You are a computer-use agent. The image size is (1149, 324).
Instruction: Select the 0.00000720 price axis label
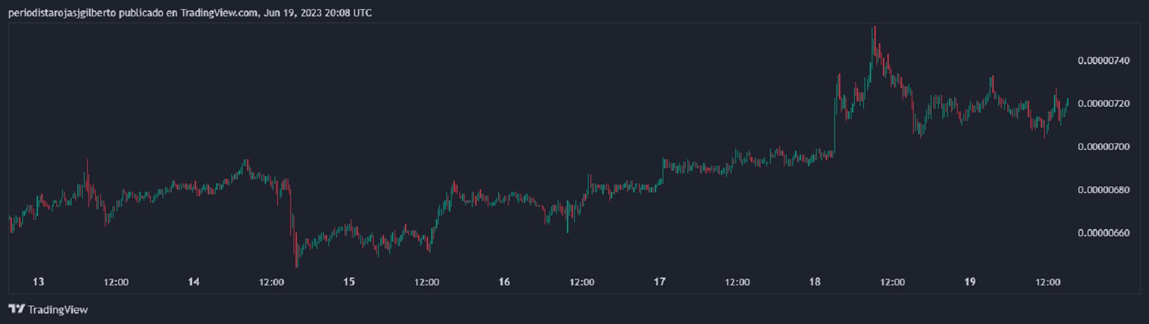tap(1103, 103)
